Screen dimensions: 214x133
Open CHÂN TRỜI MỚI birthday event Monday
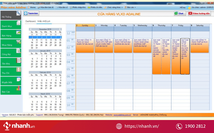(x=104, y=46)
